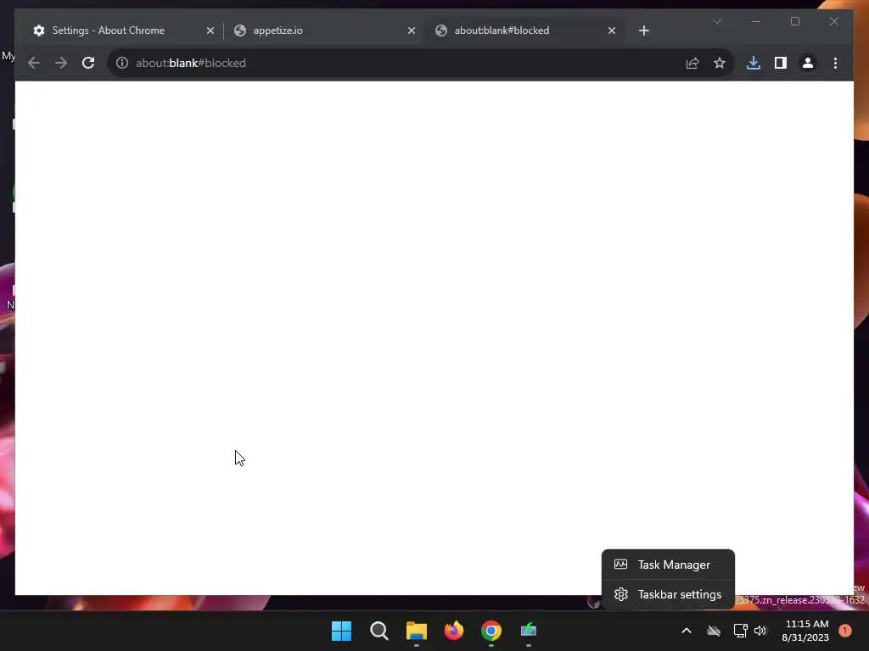Reload the about:blank page
The image size is (869, 651).
click(88, 63)
